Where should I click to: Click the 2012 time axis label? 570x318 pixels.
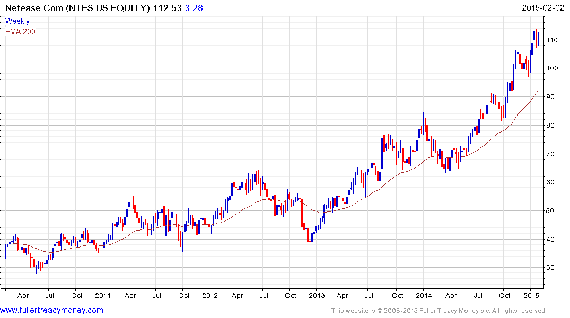click(210, 295)
